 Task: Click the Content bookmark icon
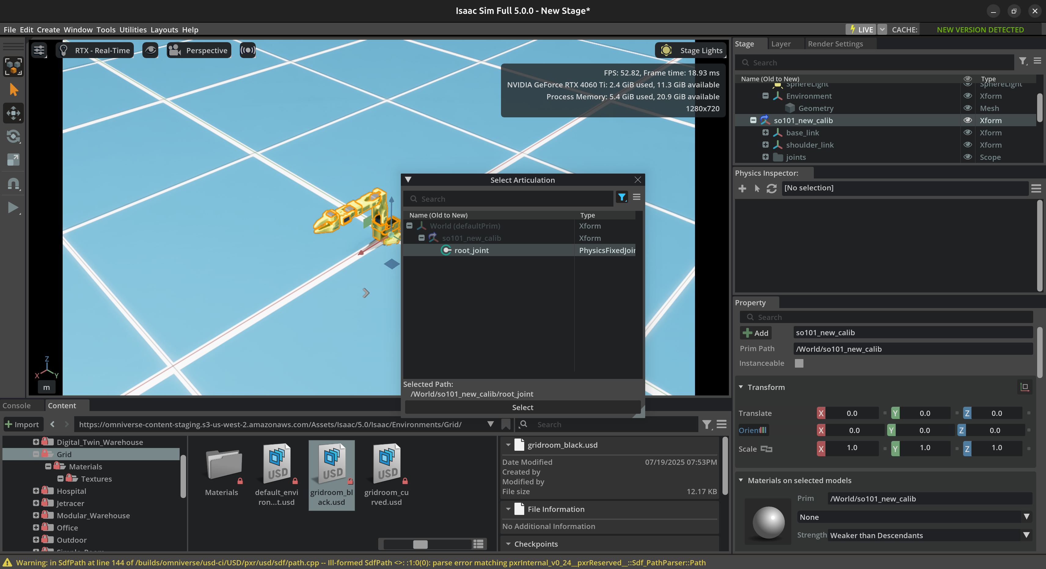click(x=506, y=424)
